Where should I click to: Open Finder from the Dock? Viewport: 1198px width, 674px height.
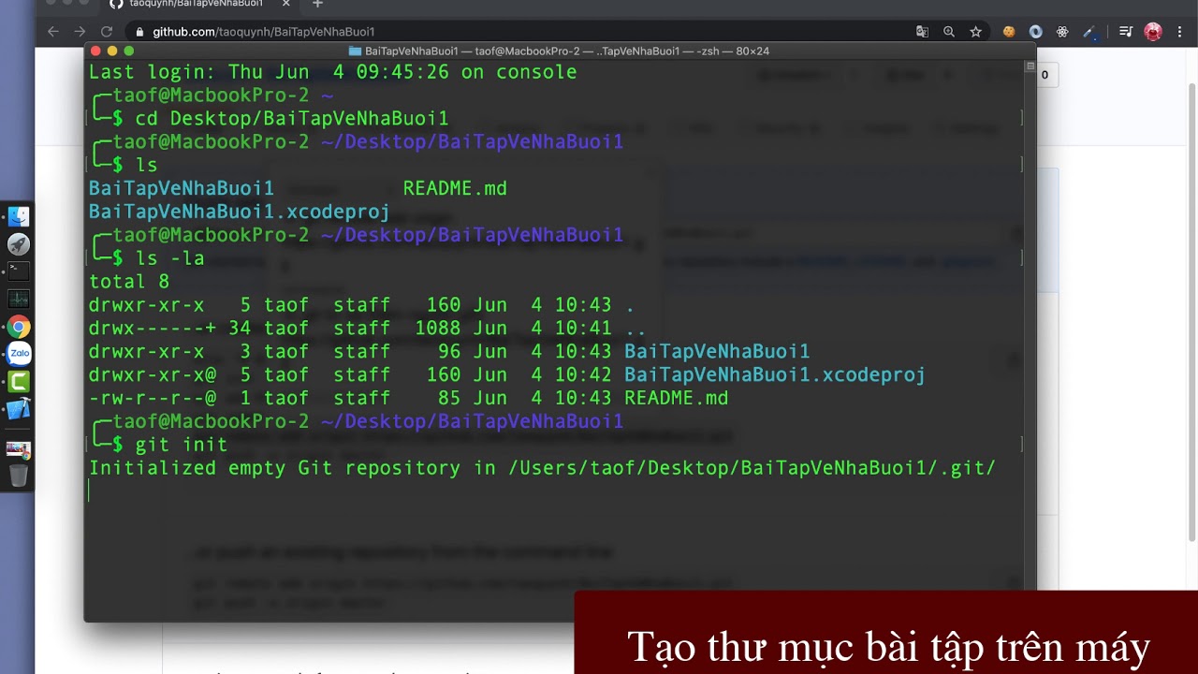point(19,217)
